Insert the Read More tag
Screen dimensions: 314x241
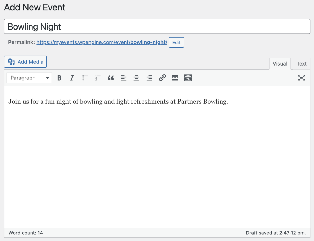pyautogui.click(x=175, y=78)
